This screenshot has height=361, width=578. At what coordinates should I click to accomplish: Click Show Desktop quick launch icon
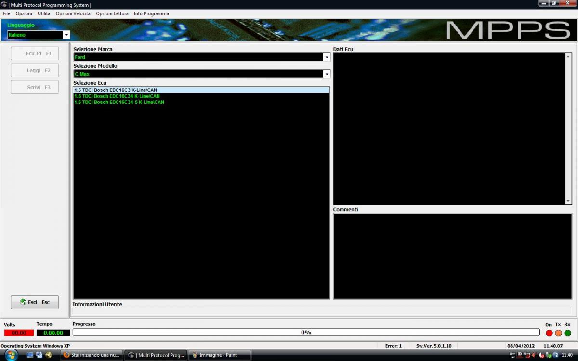[x=30, y=355]
